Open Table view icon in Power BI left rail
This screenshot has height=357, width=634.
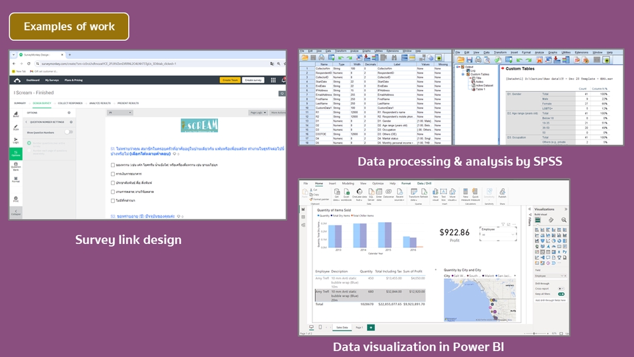303,217
